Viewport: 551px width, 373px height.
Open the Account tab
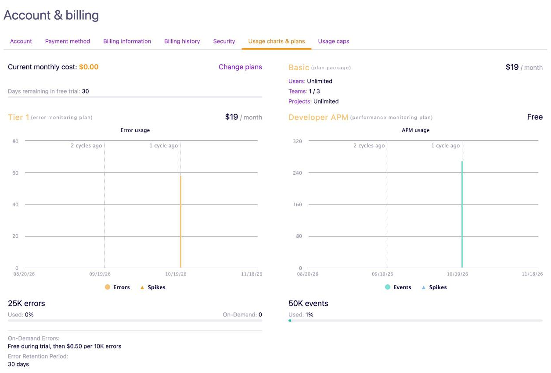coord(21,41)
